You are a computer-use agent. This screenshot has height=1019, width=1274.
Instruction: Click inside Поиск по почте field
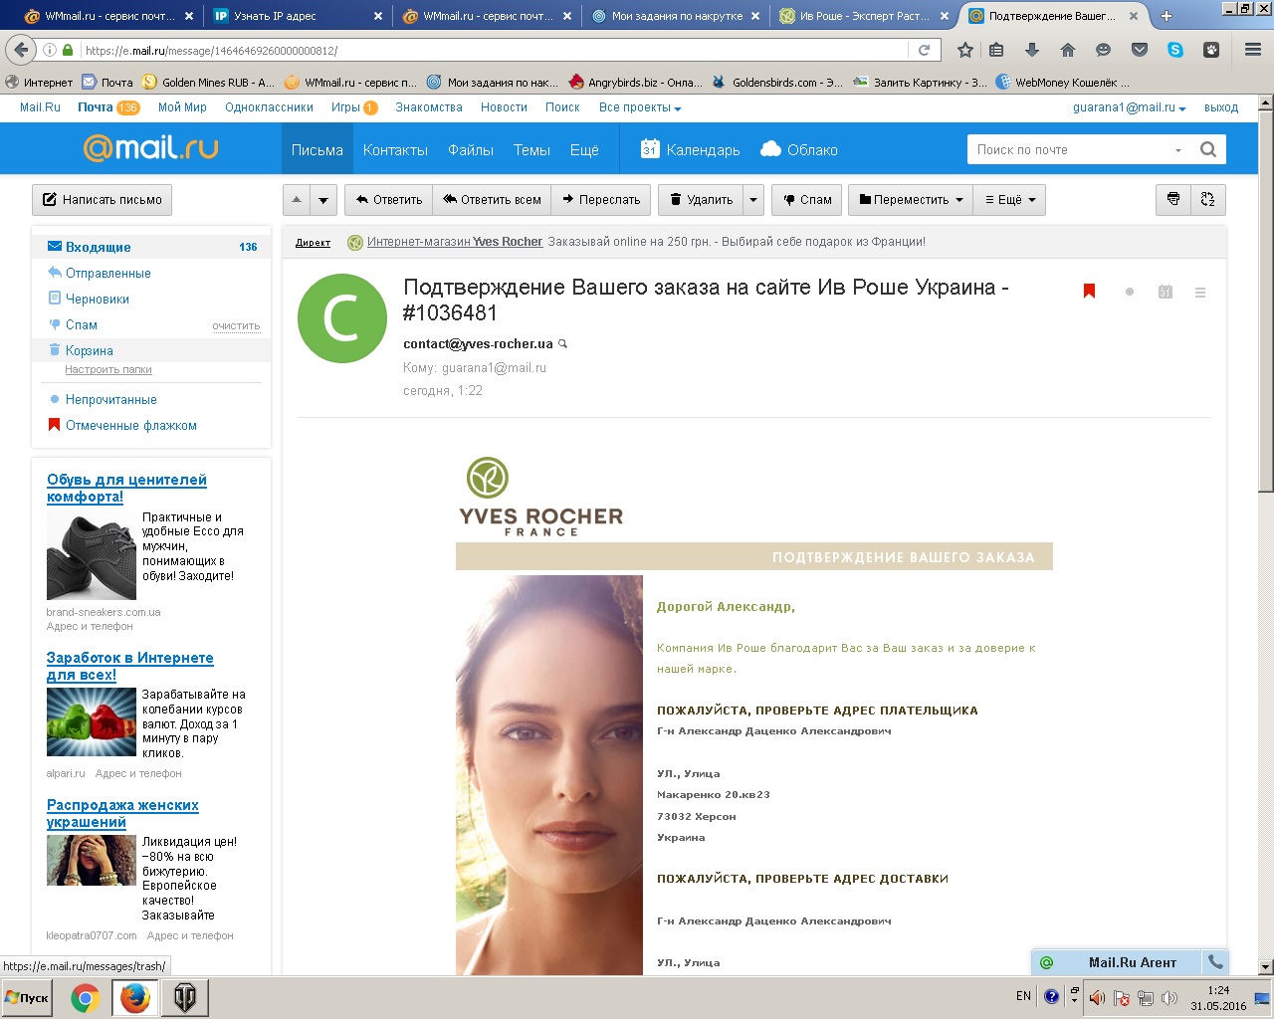(x=1070, y=149)
